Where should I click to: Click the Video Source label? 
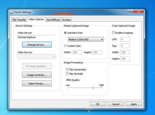pyautogui.click(x=25, y=52)
